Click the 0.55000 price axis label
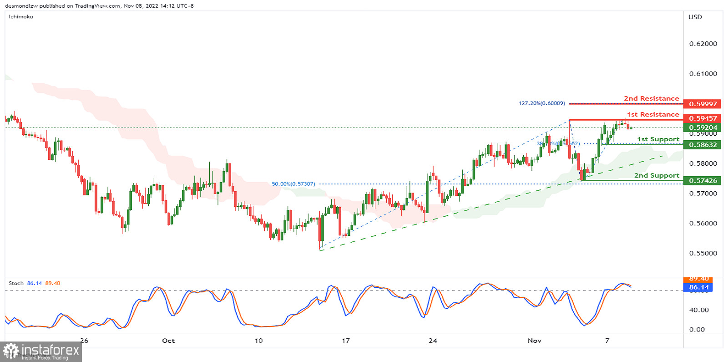The width and height of the screenshot is (728, 362). pos(703,253)
